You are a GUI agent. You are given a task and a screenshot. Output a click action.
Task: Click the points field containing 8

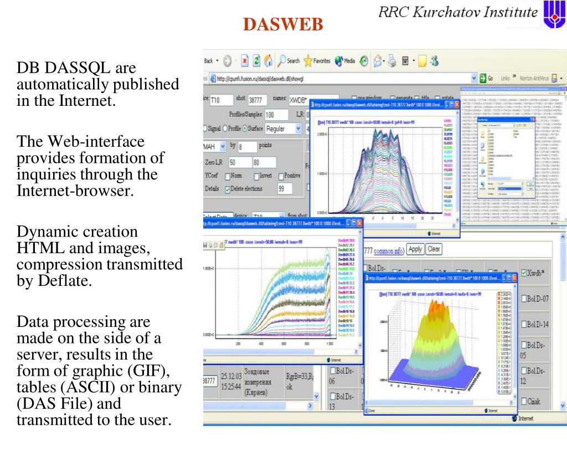click(247, 146)
